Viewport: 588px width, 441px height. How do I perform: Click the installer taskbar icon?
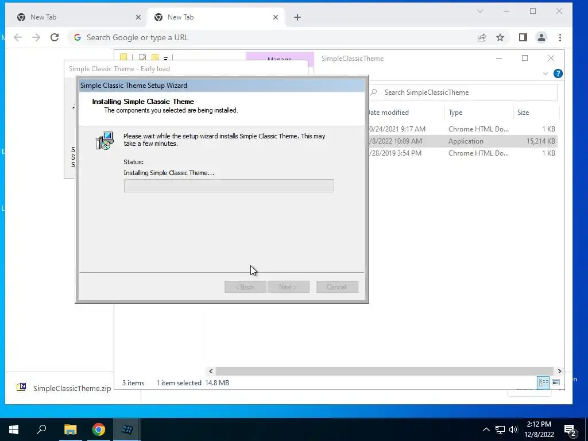pos(127,430)
